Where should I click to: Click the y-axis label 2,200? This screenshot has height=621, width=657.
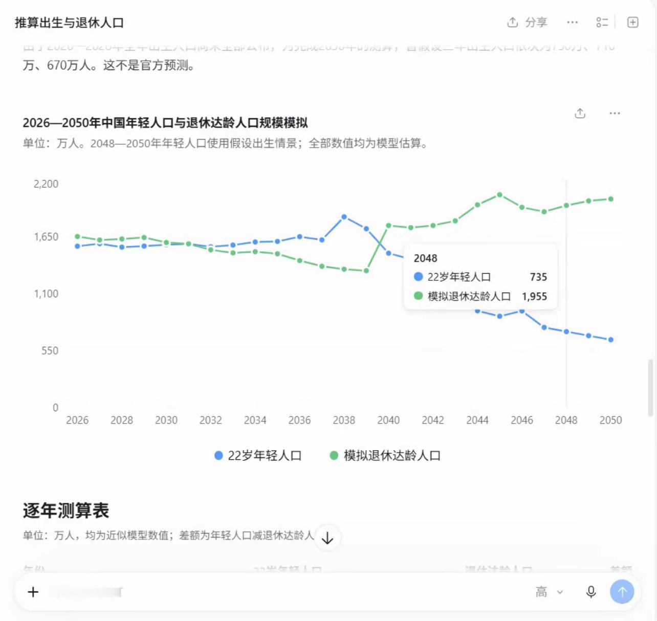(46, 184)
